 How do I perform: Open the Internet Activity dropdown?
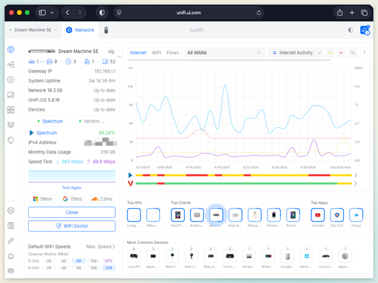tap(296, 53)
